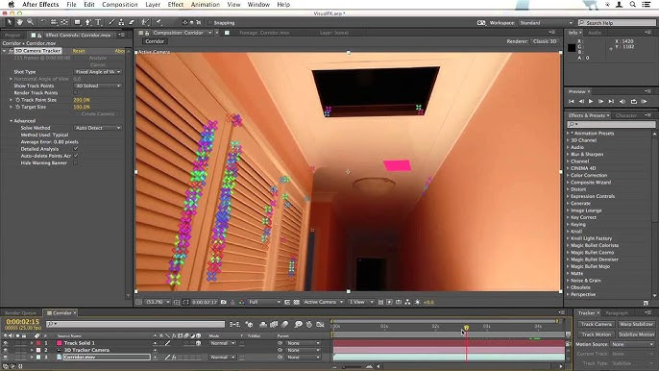Screen dimensions: 659x371
Task: Open the Layer menu
Action: click(153, 4)
